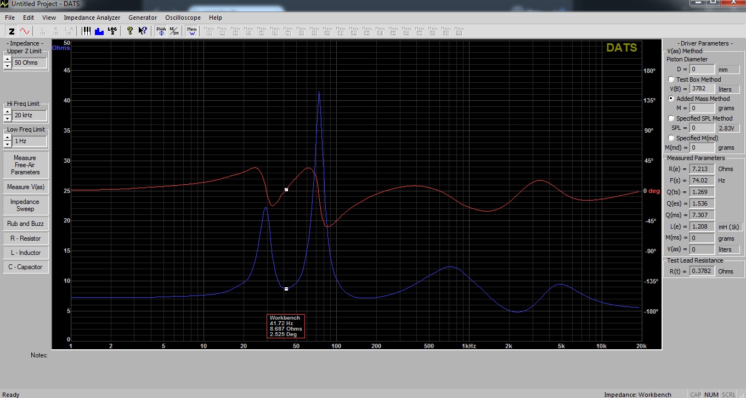746x398 pixels.
Task: Open the Oscilloscope menu
Action: click(183, 18)
